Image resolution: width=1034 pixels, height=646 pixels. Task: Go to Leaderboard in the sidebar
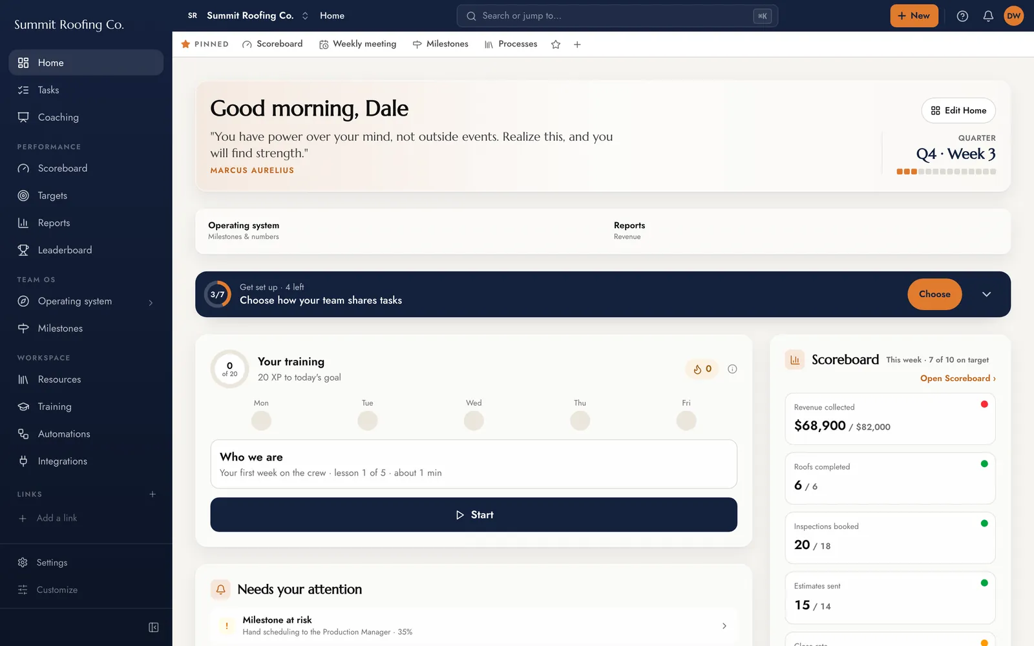pyautogui.click(x=86, y=250)
